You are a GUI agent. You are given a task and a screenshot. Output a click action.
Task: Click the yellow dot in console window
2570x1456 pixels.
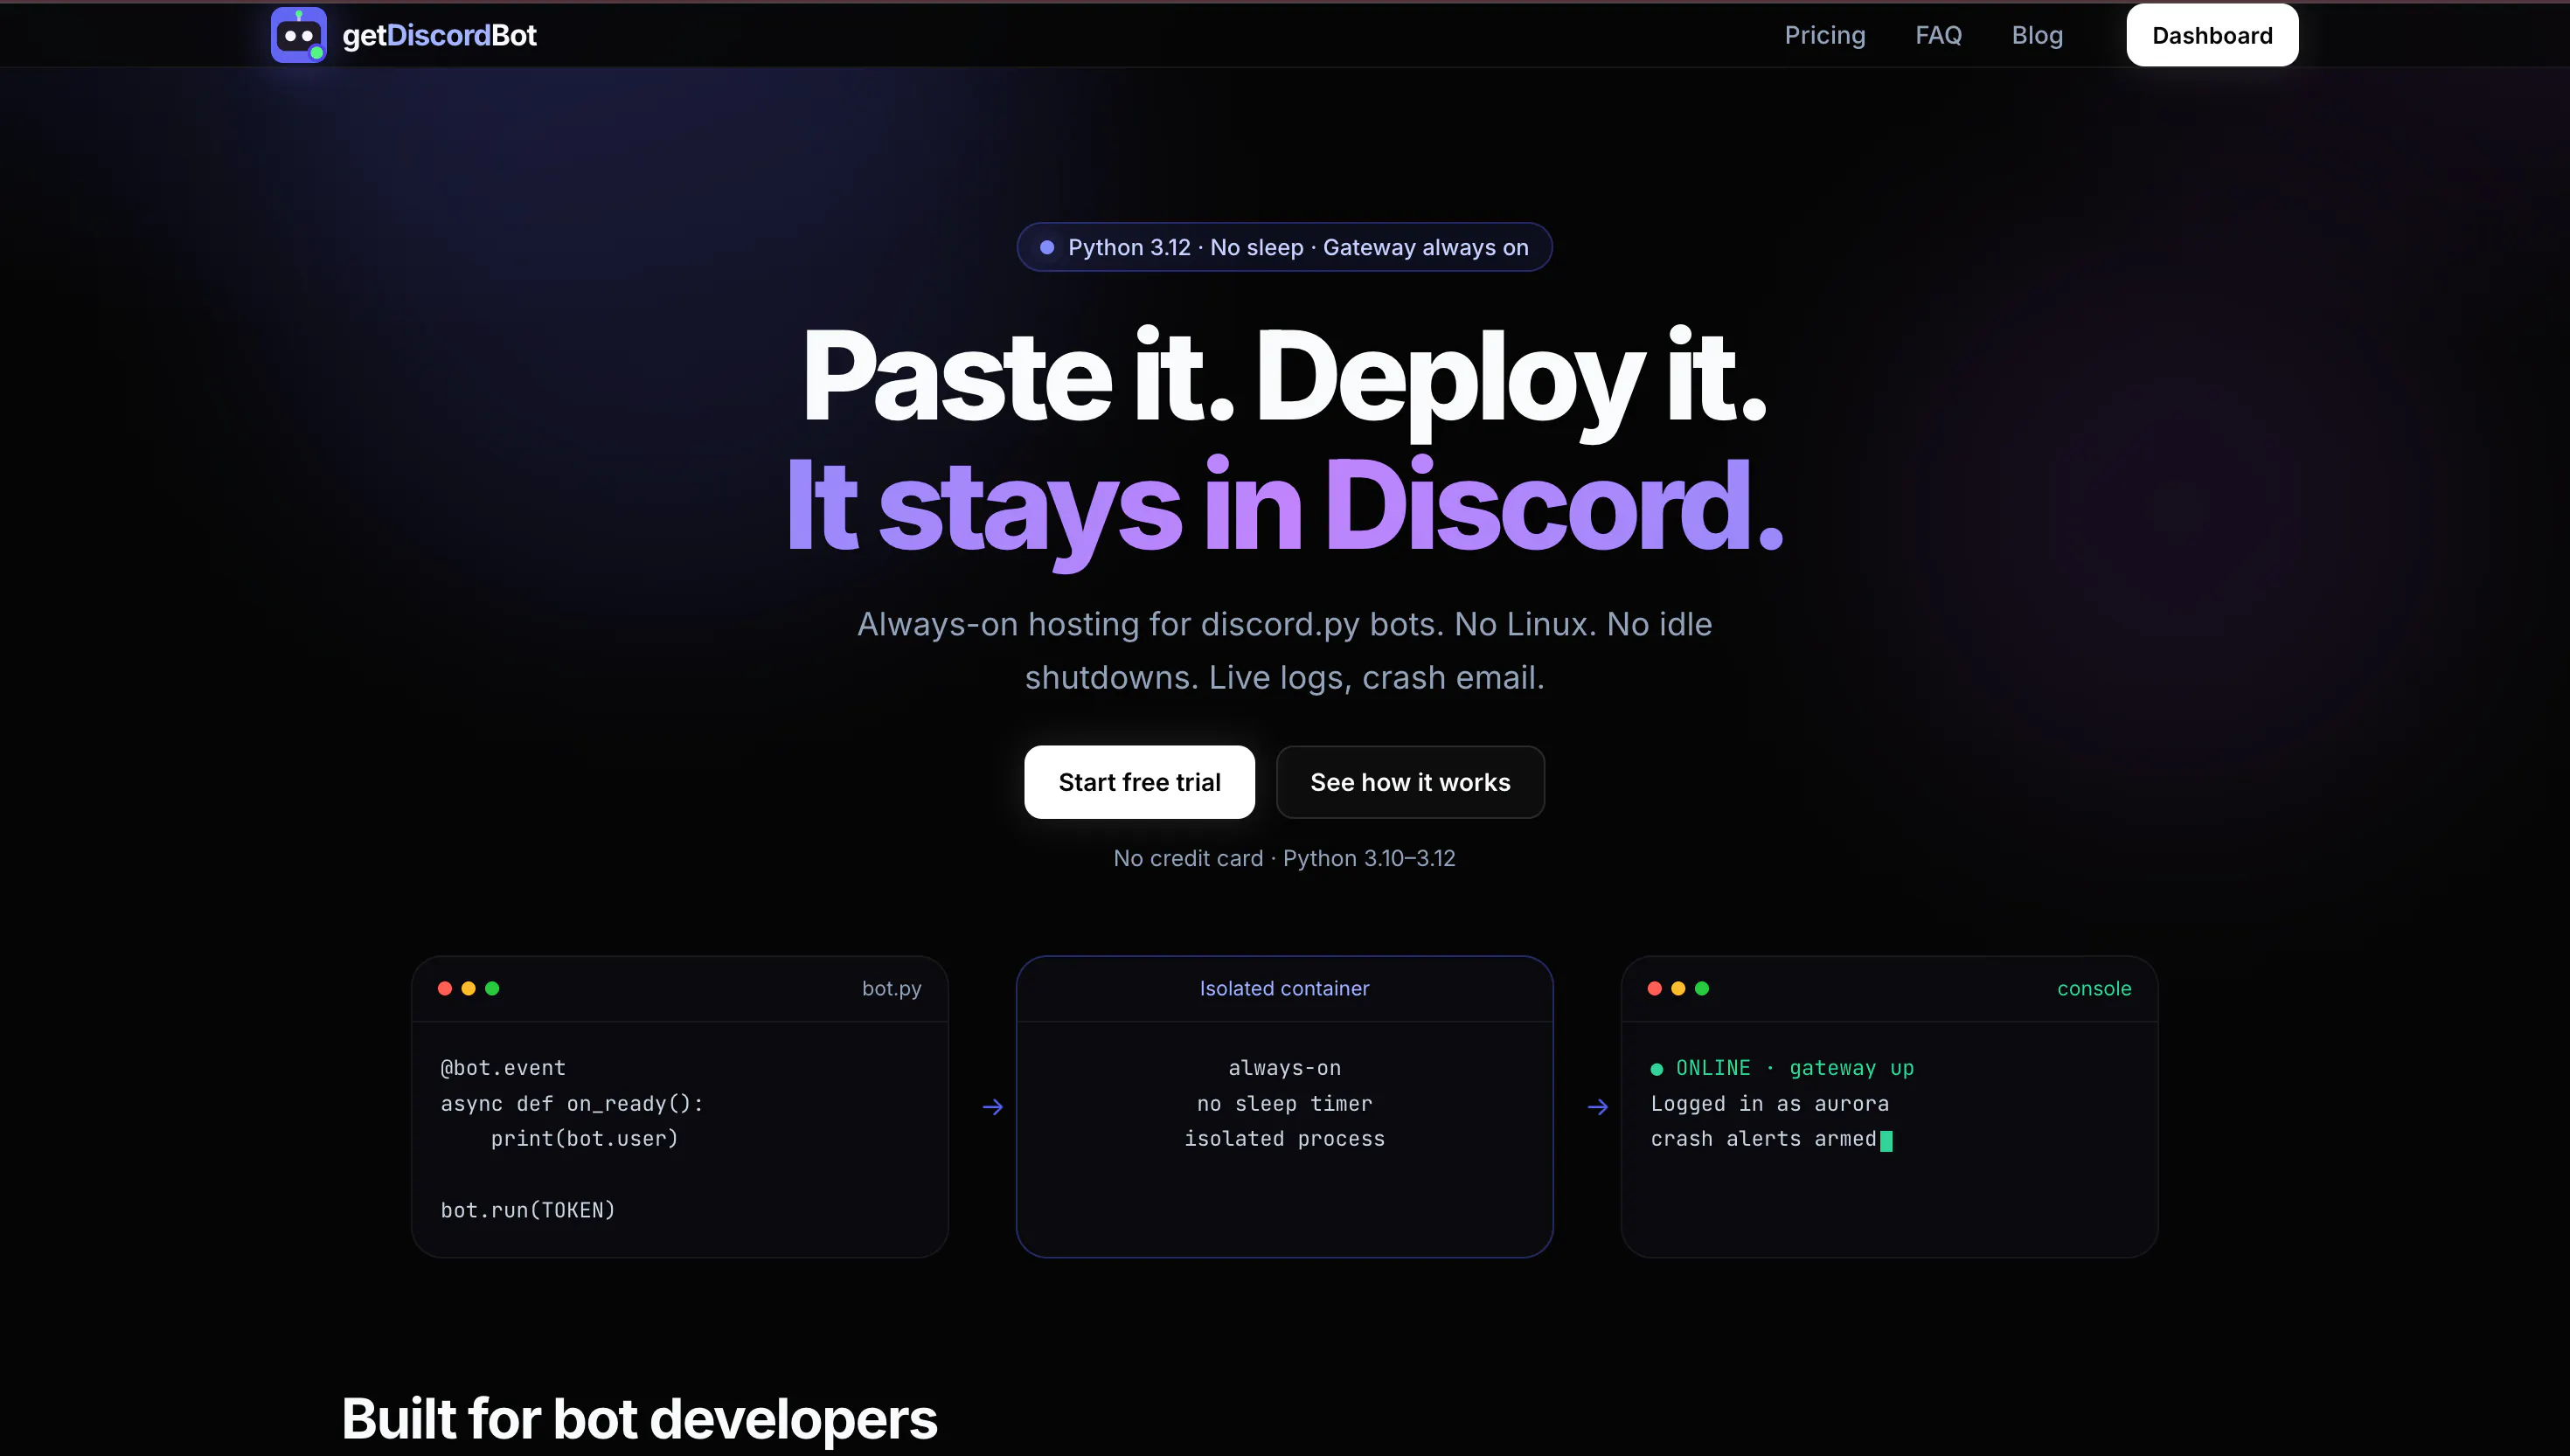pyautogui.click(x=1678, y=988)
